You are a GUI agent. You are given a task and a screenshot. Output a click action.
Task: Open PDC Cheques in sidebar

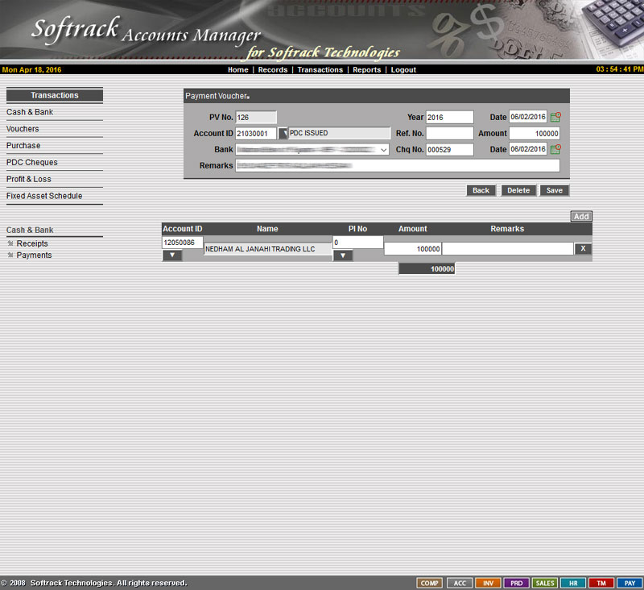32,163
